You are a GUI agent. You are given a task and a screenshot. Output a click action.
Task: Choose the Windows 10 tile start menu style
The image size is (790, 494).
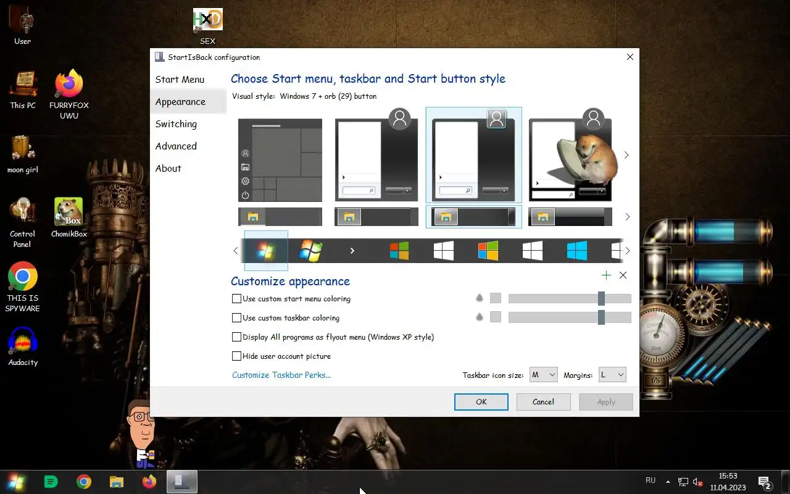click(280, 160)
